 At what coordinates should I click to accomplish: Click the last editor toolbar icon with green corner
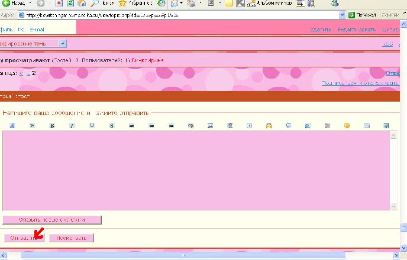386,126
